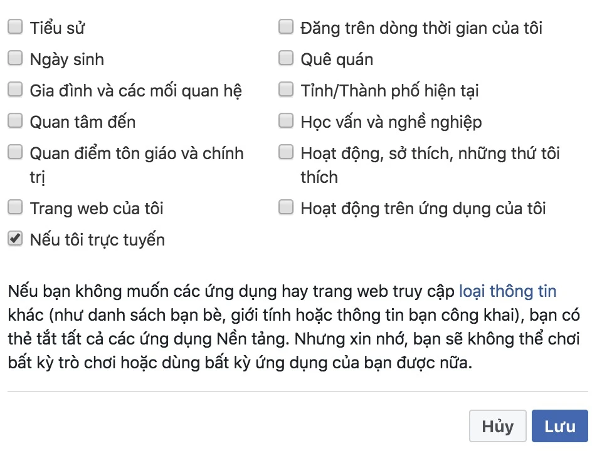
Task: Click the blue Lưu button
Action: pyautogui.click(x=559, y=427)
